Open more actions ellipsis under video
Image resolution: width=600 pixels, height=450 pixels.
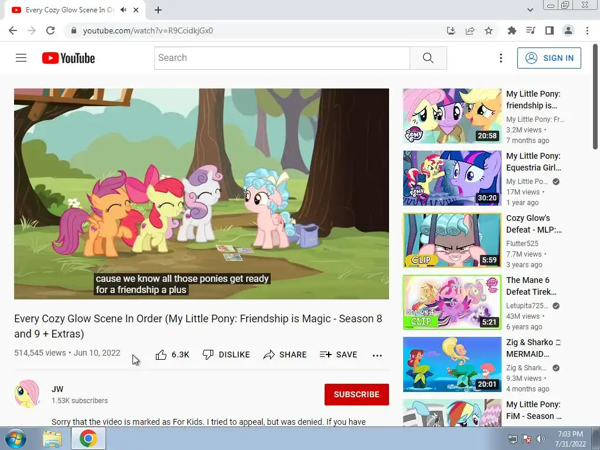(377, 355)
